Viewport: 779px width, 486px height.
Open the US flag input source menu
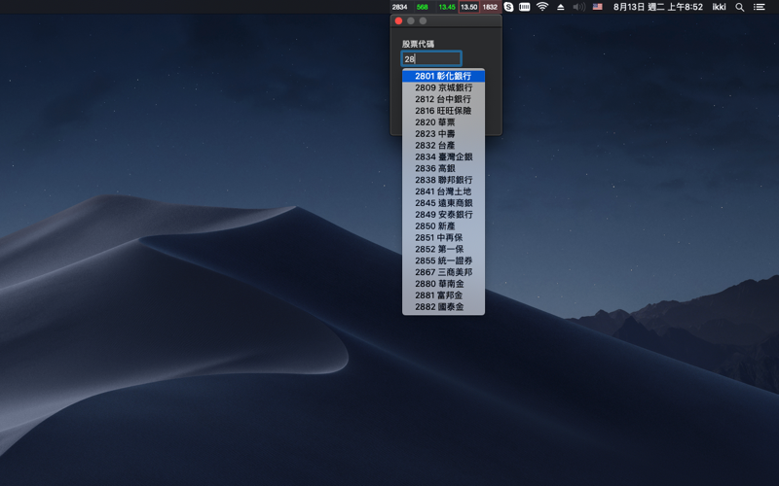598,7
